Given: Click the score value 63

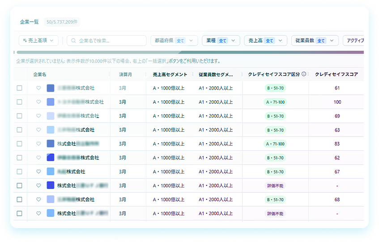Looking at the screenshot, I should point(337,130).
